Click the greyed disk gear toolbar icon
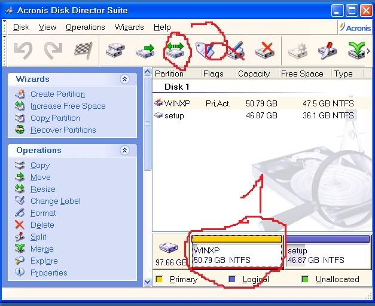Image resolution: width=375 pixels, height=306 pixels. (x=298, y=51)
